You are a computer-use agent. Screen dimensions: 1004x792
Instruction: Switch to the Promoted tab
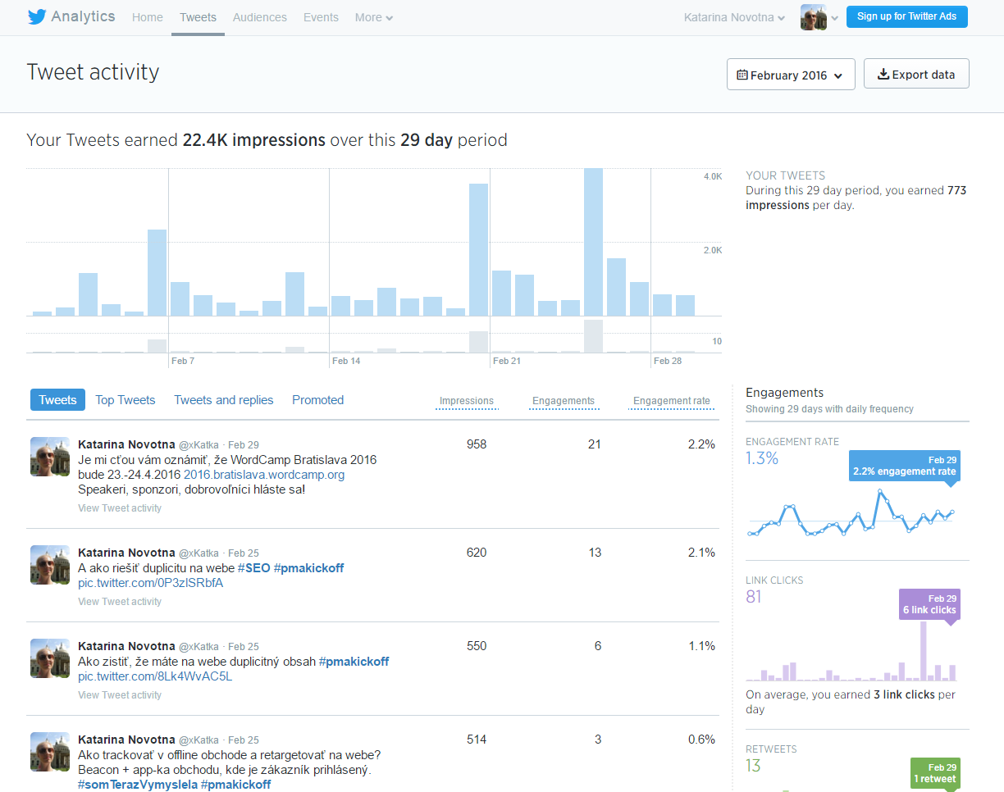click(317, 400)
